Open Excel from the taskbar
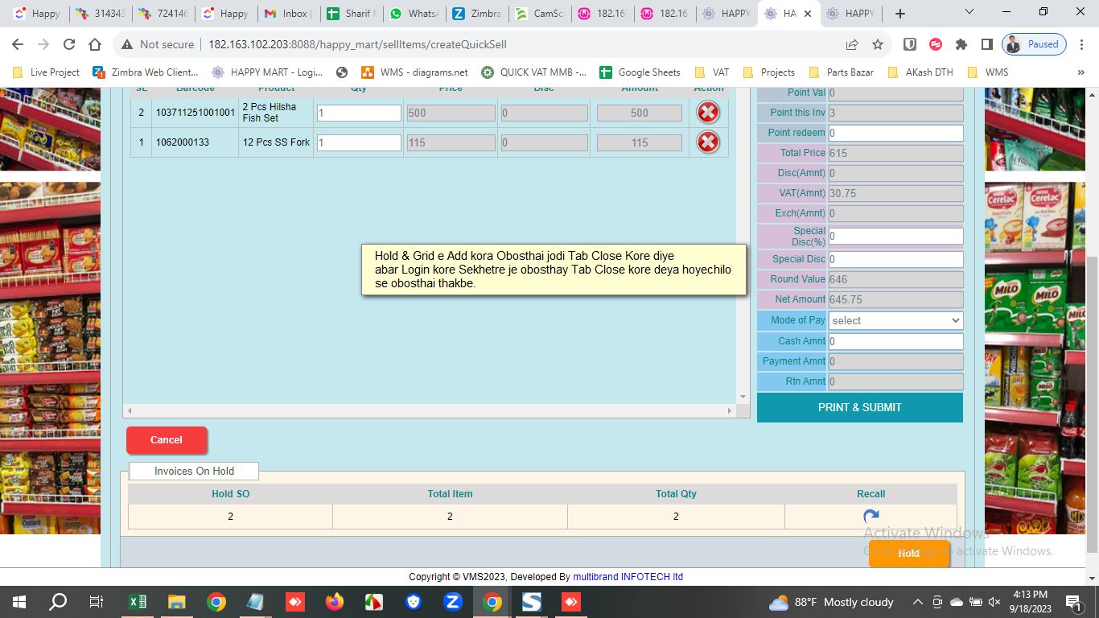1099x618 pixels. (138, 602)
